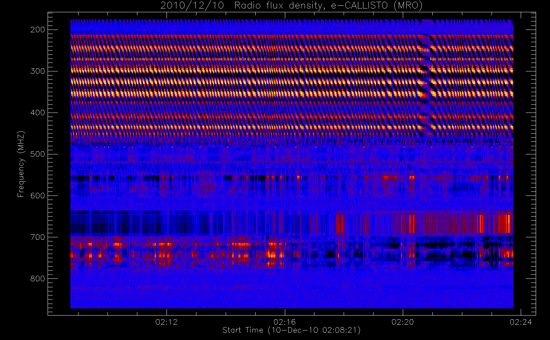Click the 'Start Time (10-Dec-10 02:08:21)' x-axis label

pos(291,330)
